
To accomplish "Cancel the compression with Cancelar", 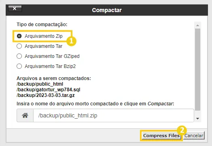I will pyautogui.click(x=194, y=136).
